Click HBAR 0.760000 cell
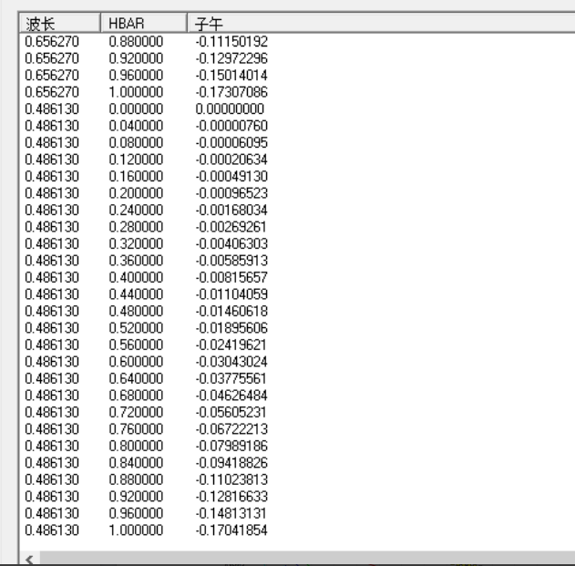The width and height of the screenshot is (575, 566). click(x=136, y=429)
